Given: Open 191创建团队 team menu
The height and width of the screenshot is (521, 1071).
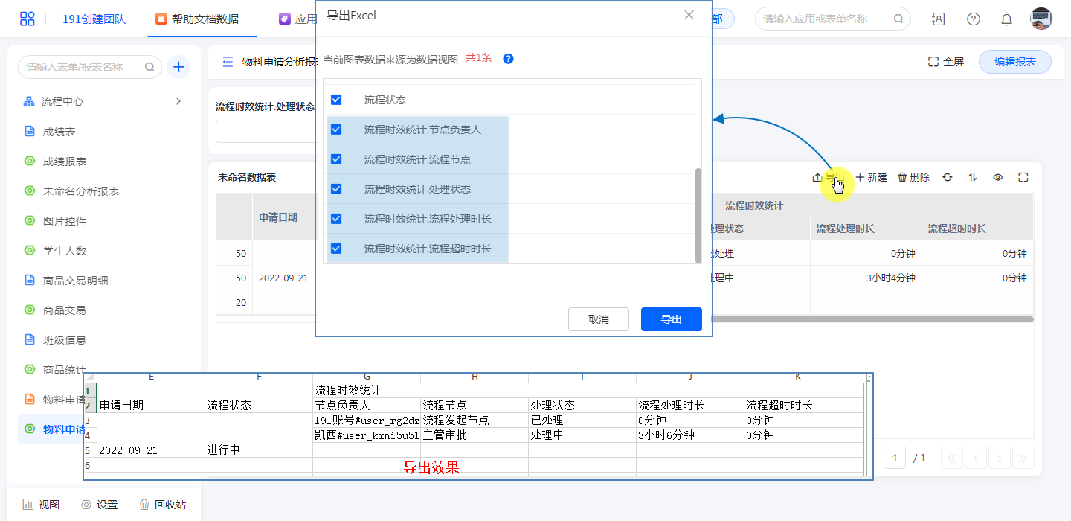Looking at the screenshot, I should [x=94, y=19].
